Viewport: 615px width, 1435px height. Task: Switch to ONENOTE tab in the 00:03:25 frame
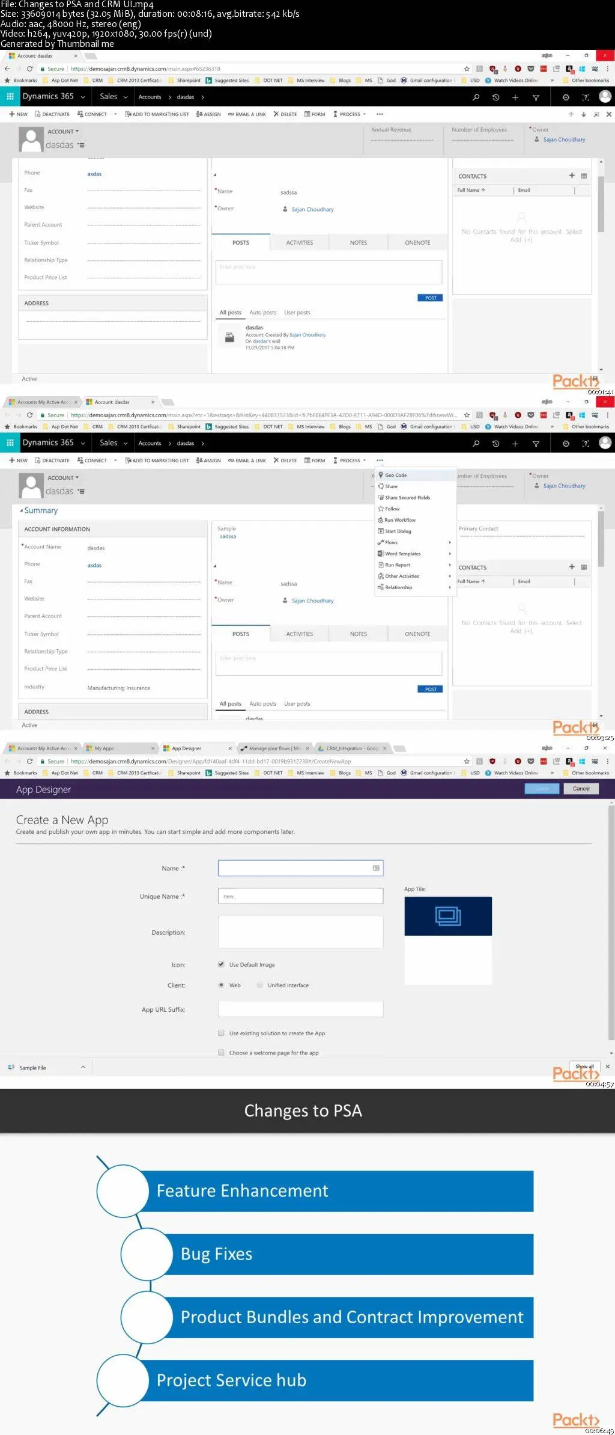[417, 634]
